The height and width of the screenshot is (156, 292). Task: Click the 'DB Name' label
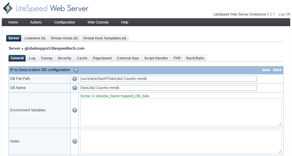(18, 88)
